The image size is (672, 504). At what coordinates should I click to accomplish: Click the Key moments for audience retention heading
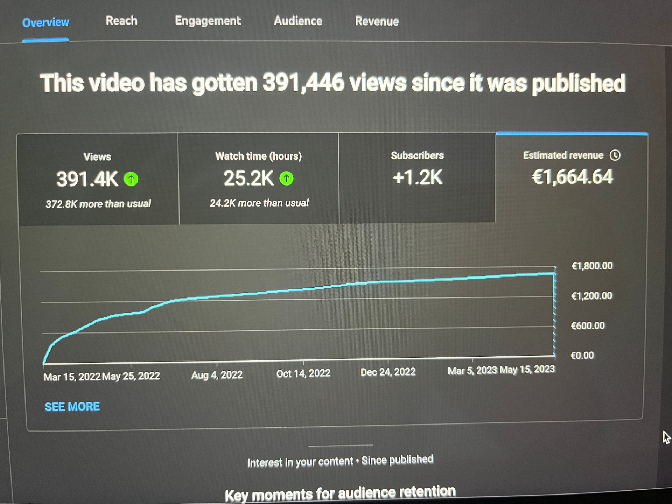pyautogui.click(x=340, y=493)
